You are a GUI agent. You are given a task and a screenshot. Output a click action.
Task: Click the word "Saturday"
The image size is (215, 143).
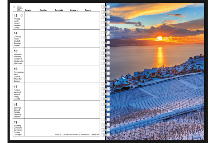(18, 114)
